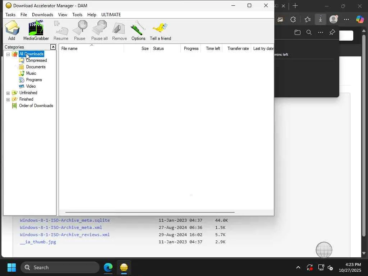Select the Documents category
The image size is (368, 276).
36,67
